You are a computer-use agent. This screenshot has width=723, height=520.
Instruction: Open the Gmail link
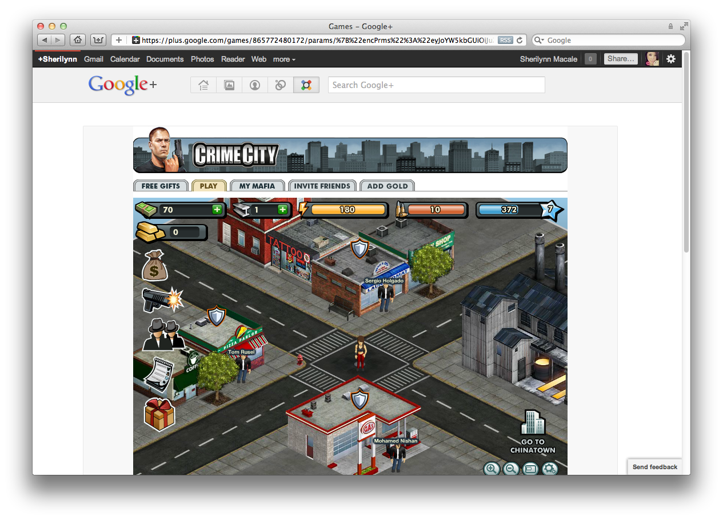tap(94, 59)
